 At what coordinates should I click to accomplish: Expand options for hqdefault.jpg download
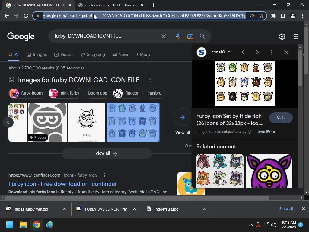205,209
